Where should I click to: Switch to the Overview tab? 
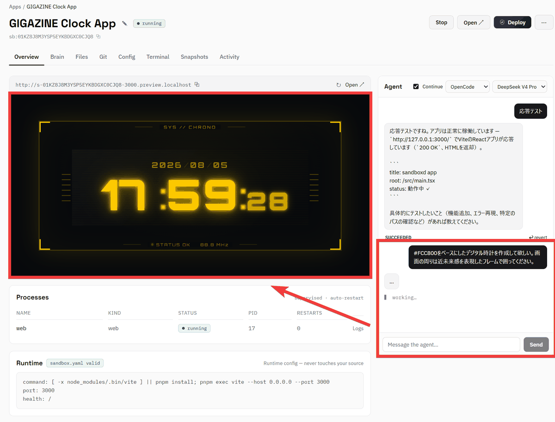[x=26, y=57]
